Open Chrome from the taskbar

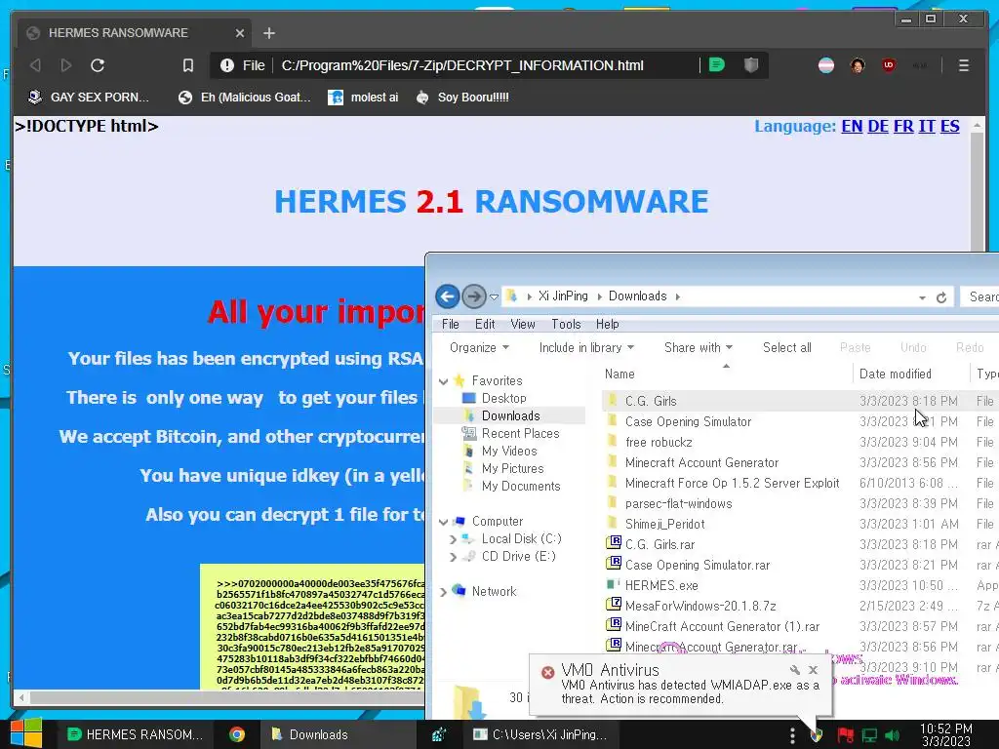237,734
